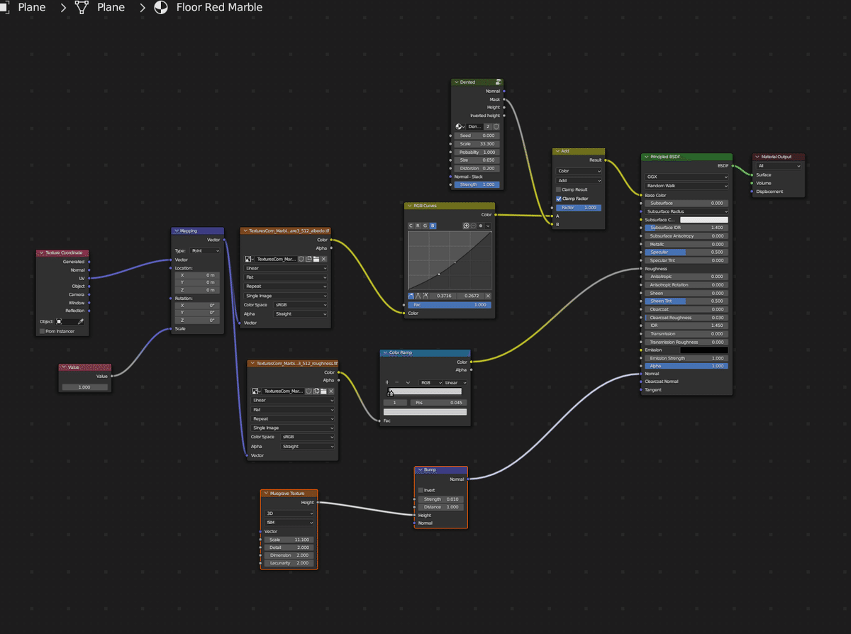Screen dimensions: 851x634
Task: Select the Mapping node header
Action: pyautogui.click(x=198, y=230)
